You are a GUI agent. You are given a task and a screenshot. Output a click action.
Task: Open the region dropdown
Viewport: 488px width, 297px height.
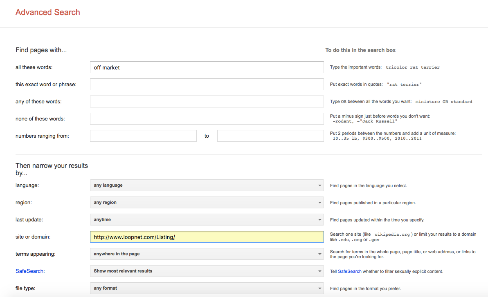[x=207, y=202]
